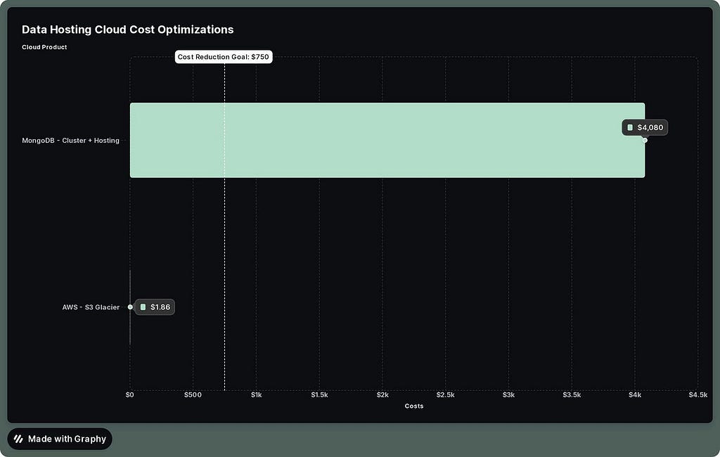Click the AWS - S3 Glacier axis label

(91, 307)
